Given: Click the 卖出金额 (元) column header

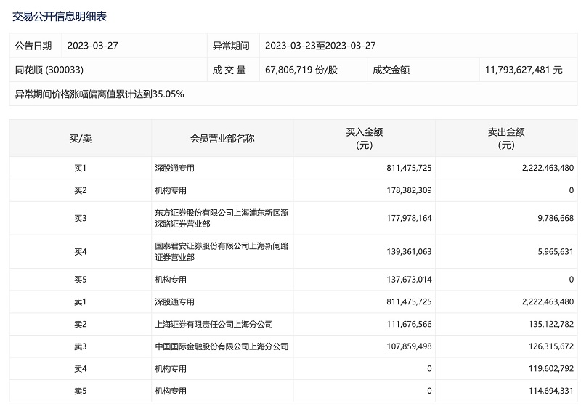Looking at the screenshot, I should click(x=506, y=138).
